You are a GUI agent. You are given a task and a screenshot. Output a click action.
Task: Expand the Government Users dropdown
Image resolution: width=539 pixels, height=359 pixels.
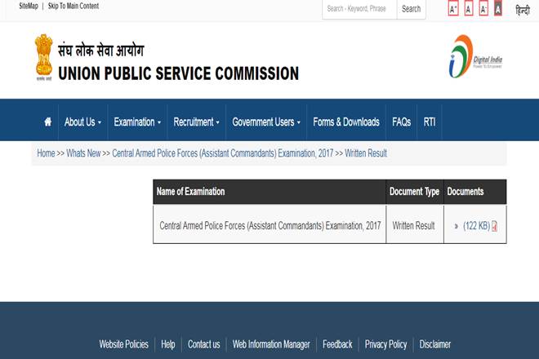click(266, 122)
